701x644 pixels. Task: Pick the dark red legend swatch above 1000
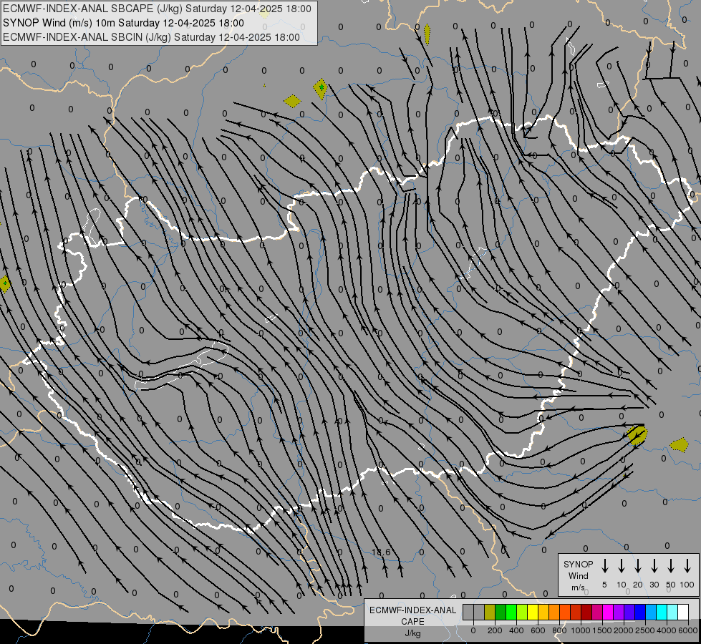pyautogui.click(x=586, y=612)
